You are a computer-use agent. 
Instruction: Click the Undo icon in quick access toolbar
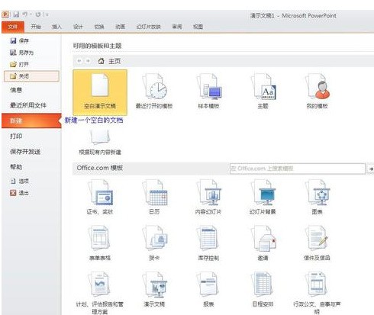pos(25,14)
